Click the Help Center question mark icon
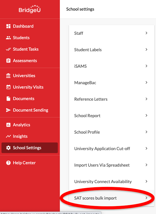Image resolution: width=156 pixels, height=214 pixels. coord(8,163)
